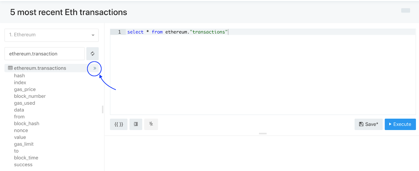Screen dimensions: 419x171
Task: Select the data column
Action: point(19,110)
